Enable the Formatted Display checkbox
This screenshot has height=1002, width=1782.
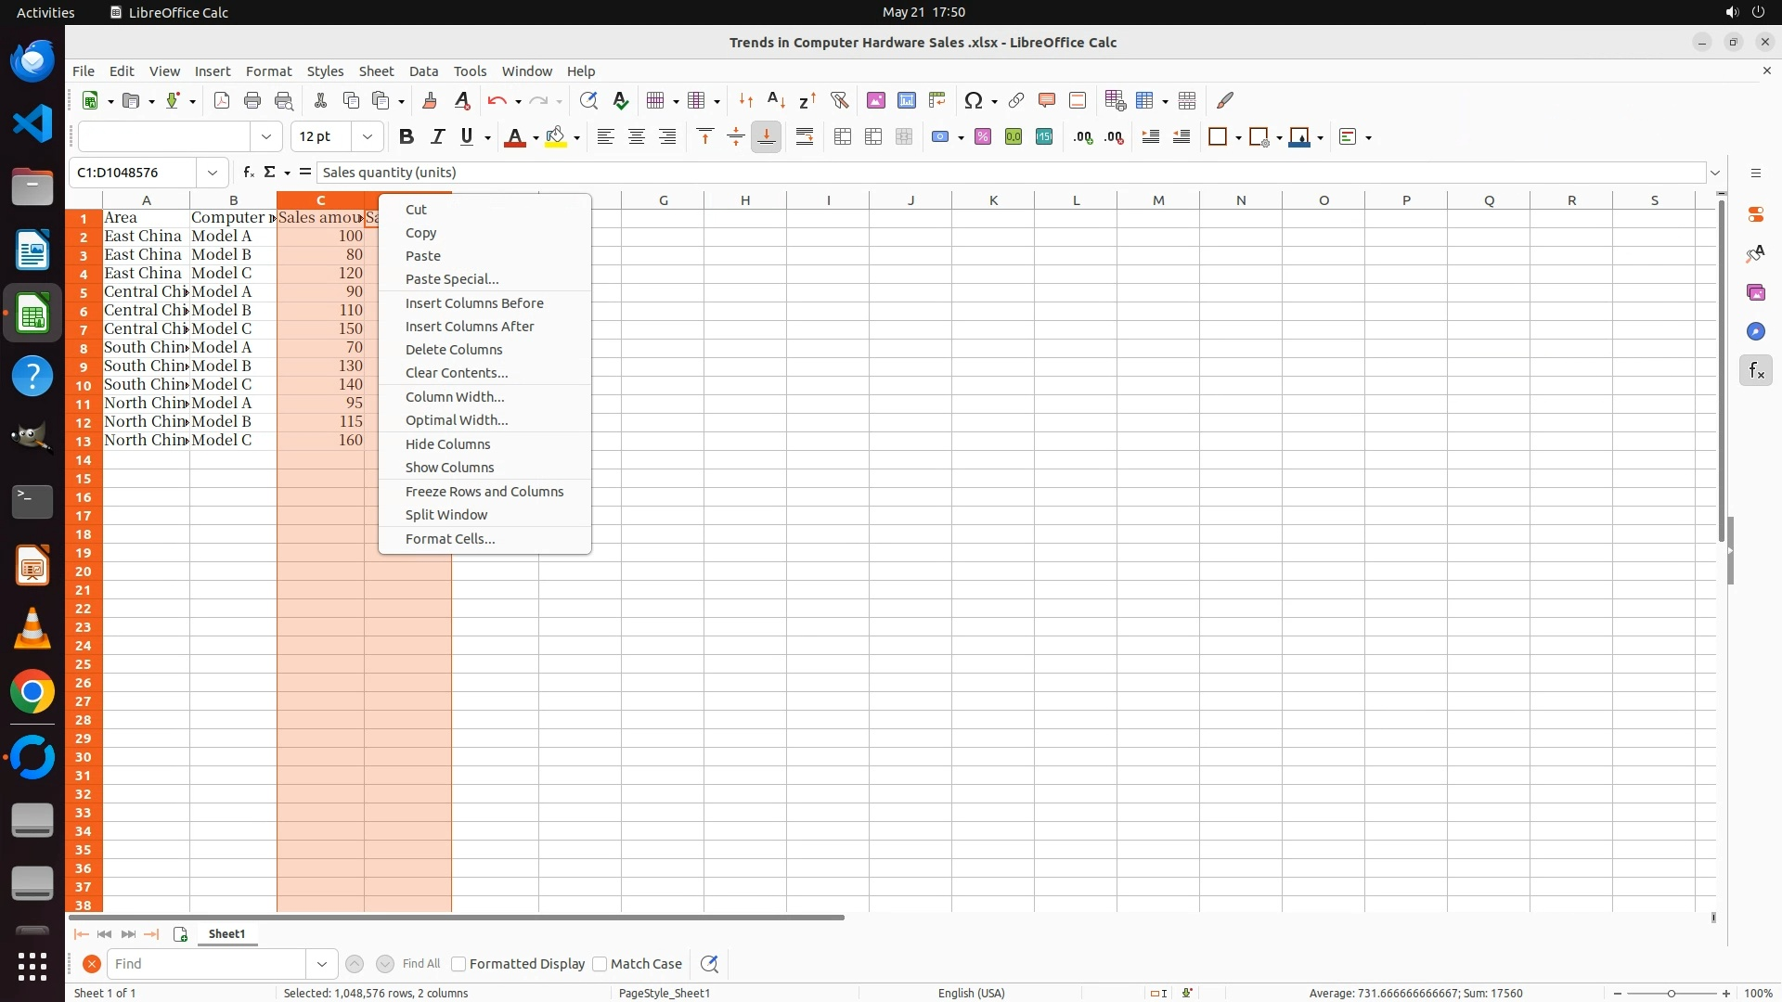click(458, 964)
